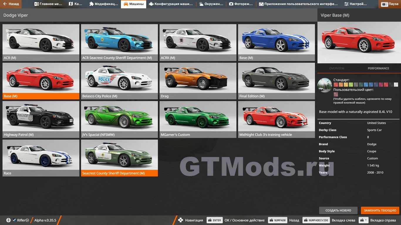The height and width of the screenshot is (225, 401).
Task: Click the asterisk key hint for Вкладка справа
Action: coord(364,220)
